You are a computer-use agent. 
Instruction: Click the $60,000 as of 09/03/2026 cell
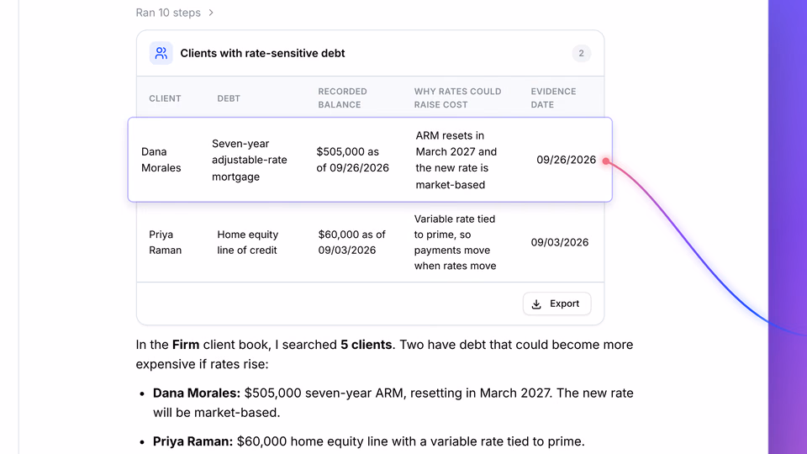point(351,242)
